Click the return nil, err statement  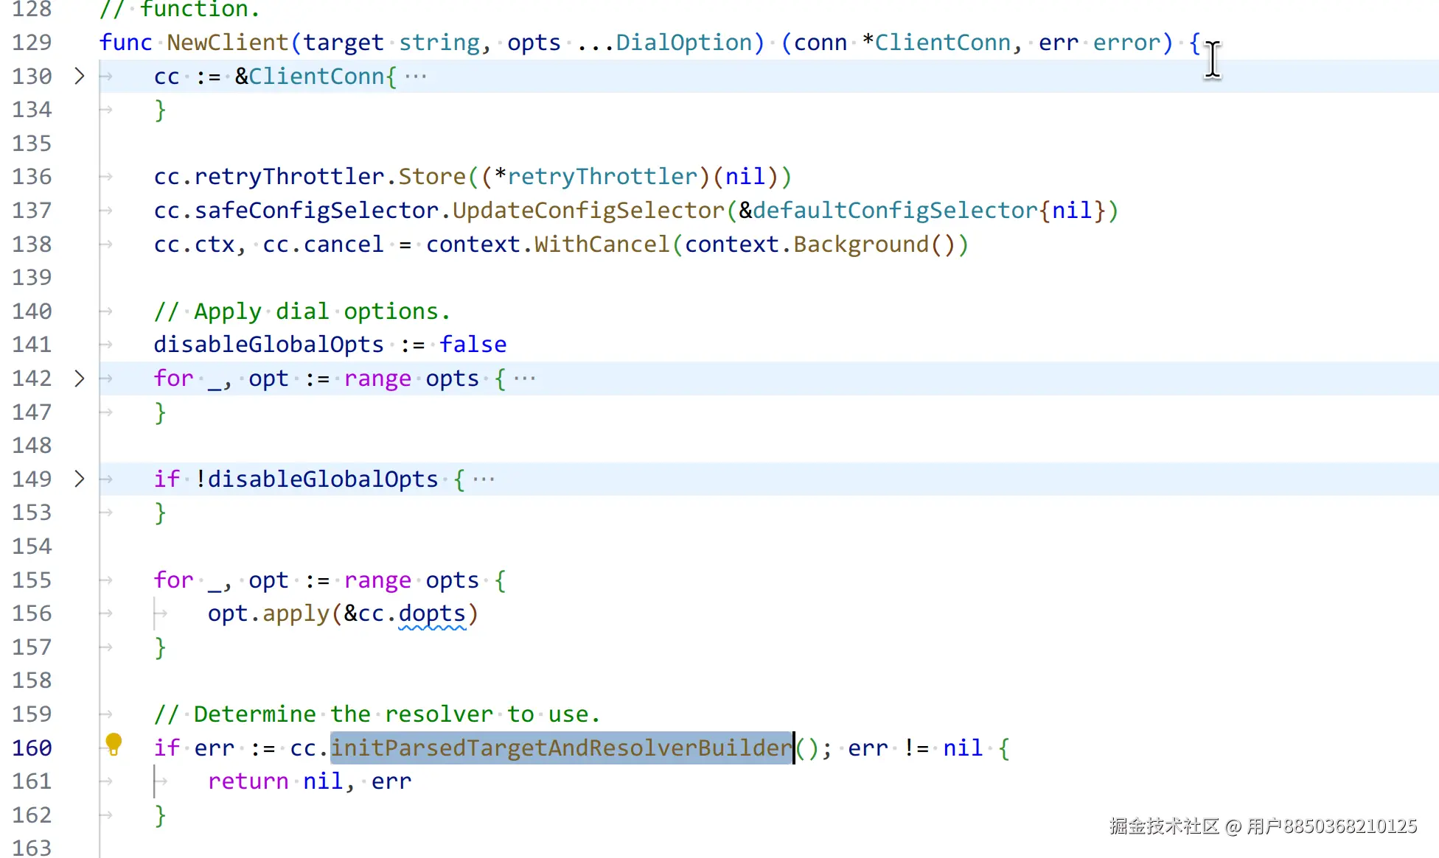(x=310, y=781)
